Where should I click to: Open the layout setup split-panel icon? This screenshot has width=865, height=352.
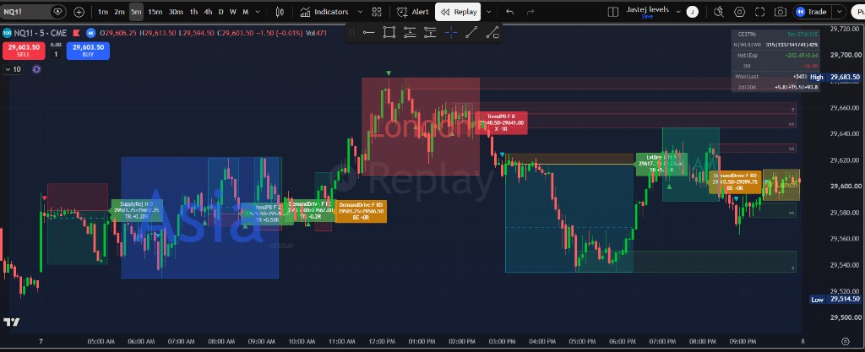pos(613,12)
